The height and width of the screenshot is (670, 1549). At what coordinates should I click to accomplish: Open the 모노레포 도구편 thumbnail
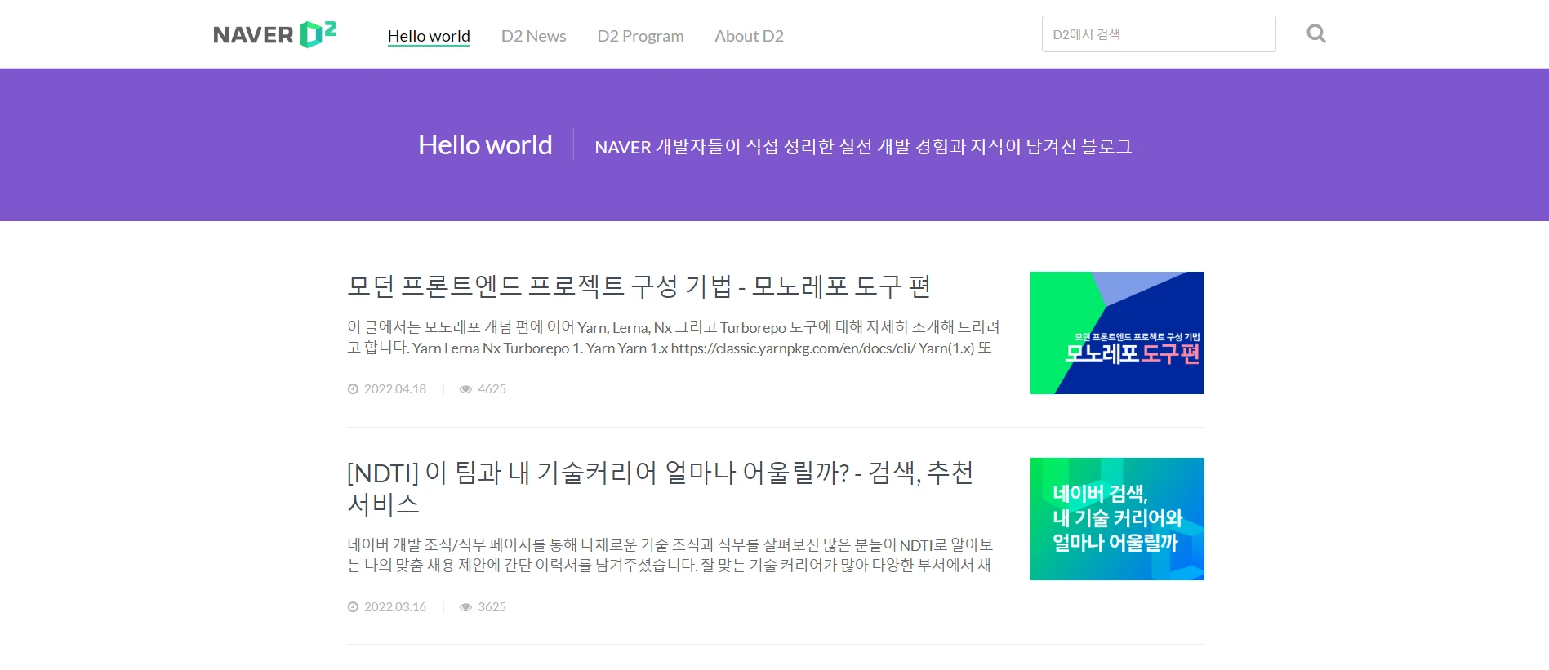pos(1117,333)
